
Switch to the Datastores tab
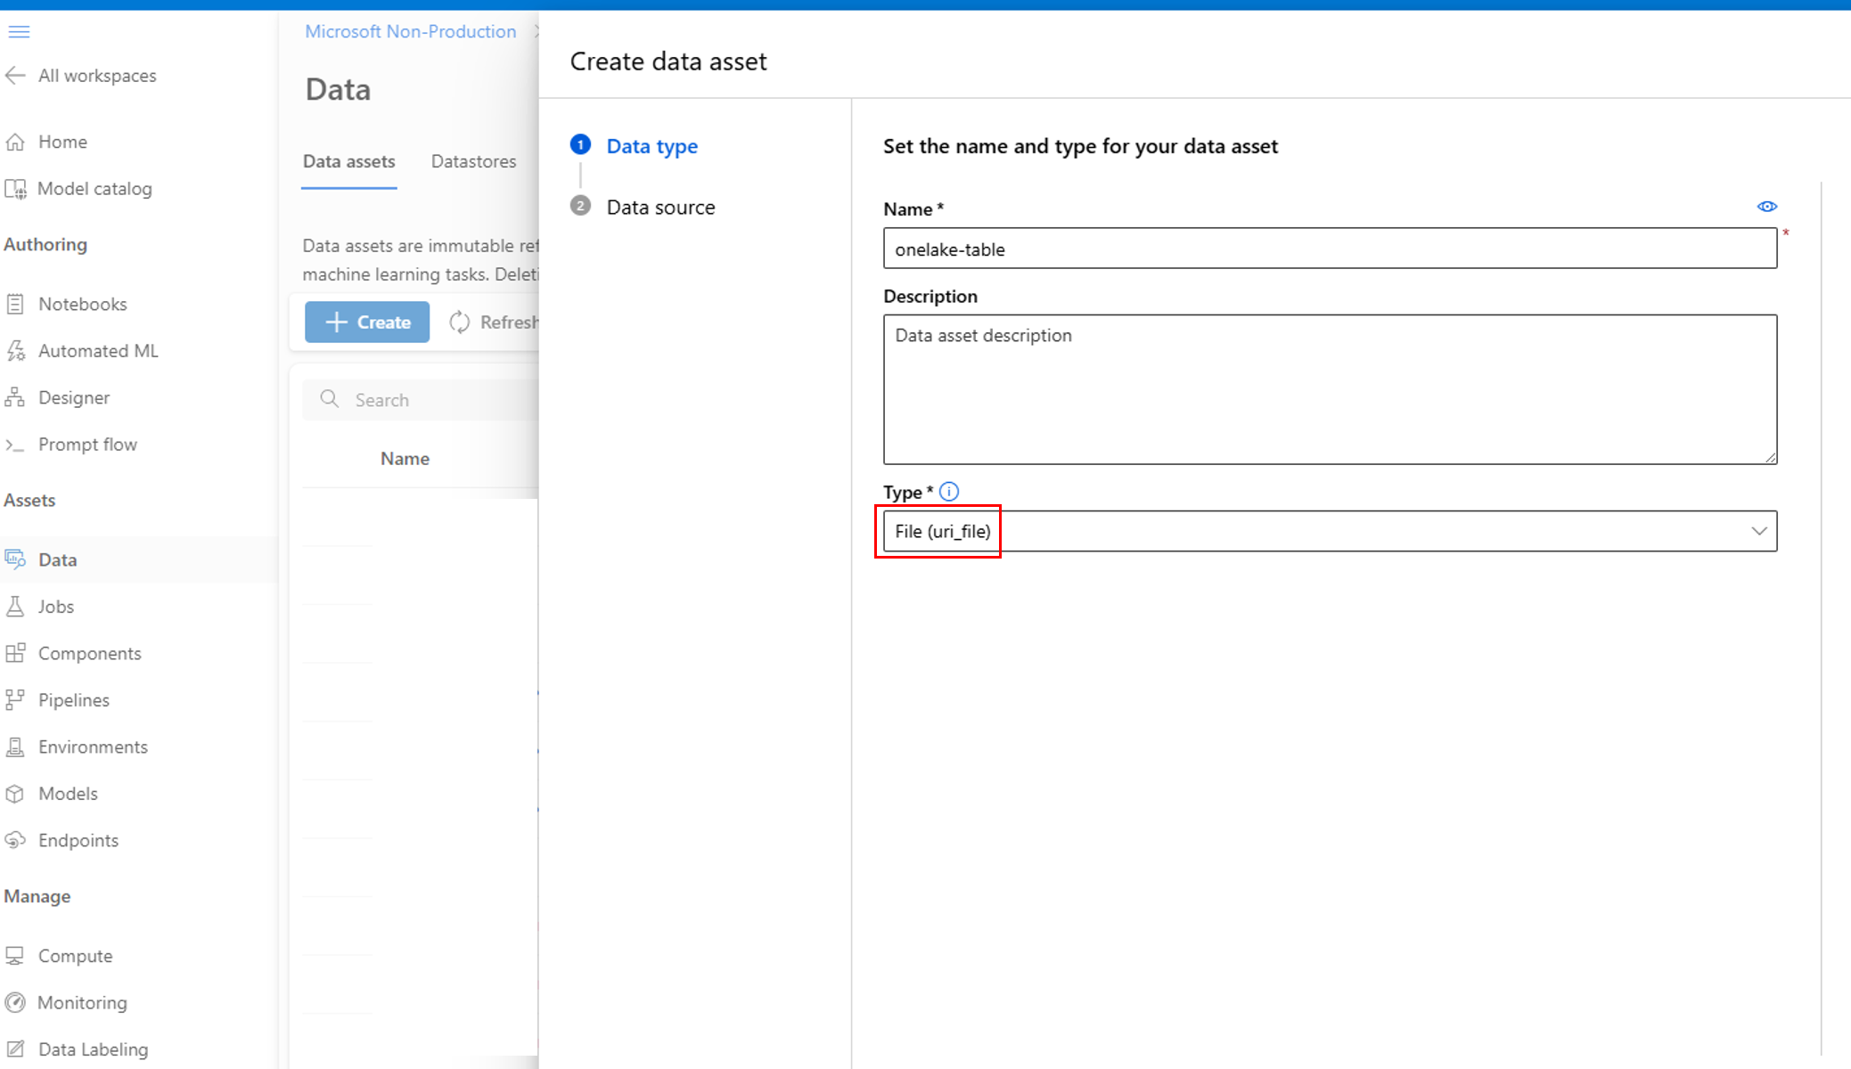tap(473, 161)
